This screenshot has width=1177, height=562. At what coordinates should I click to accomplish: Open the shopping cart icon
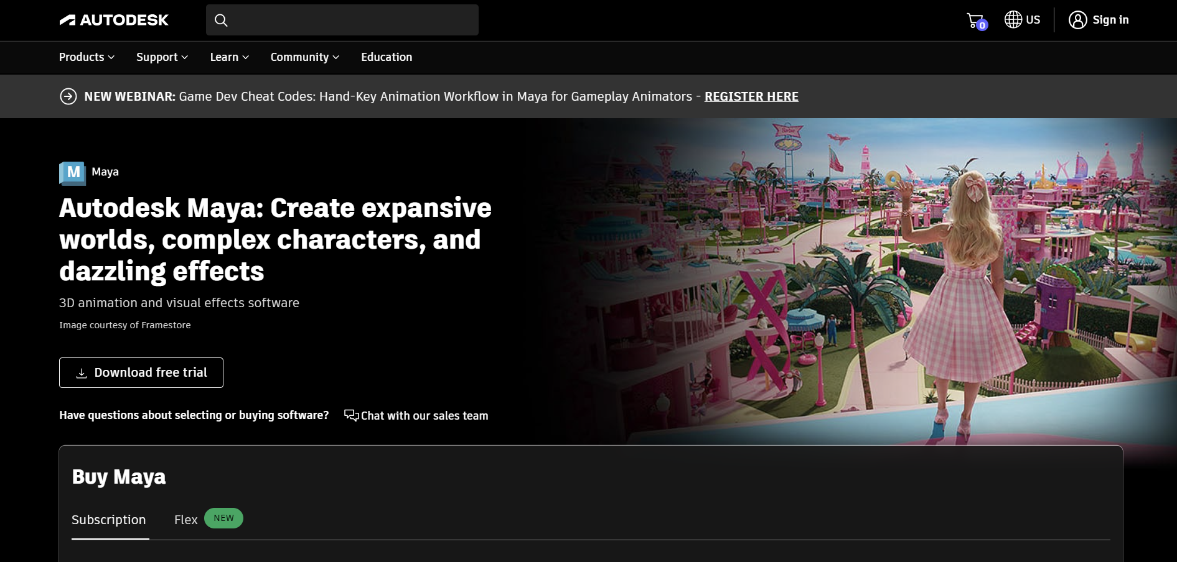click(976, 21)
